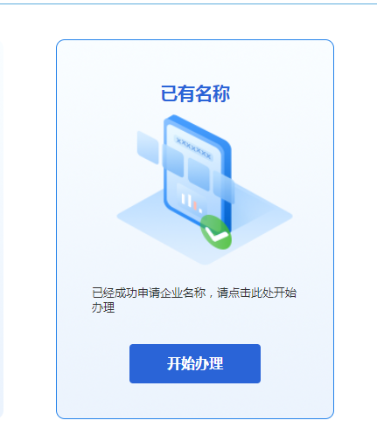Select the 已有名称 card heading
This screenshot has width=377, height=441.
point(195,93)
